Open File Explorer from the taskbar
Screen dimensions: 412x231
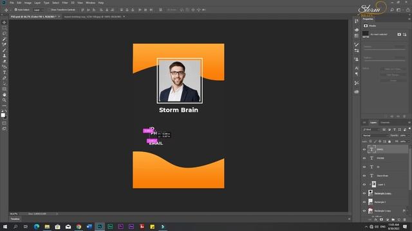coord(47,227)
